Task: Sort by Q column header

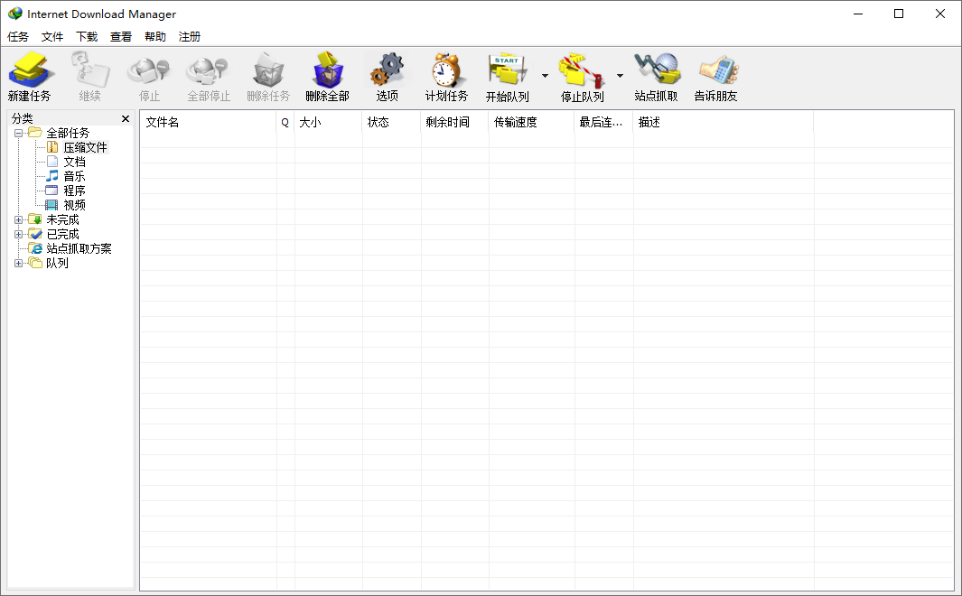Action: pyautogui.click(x=285, y=122)
